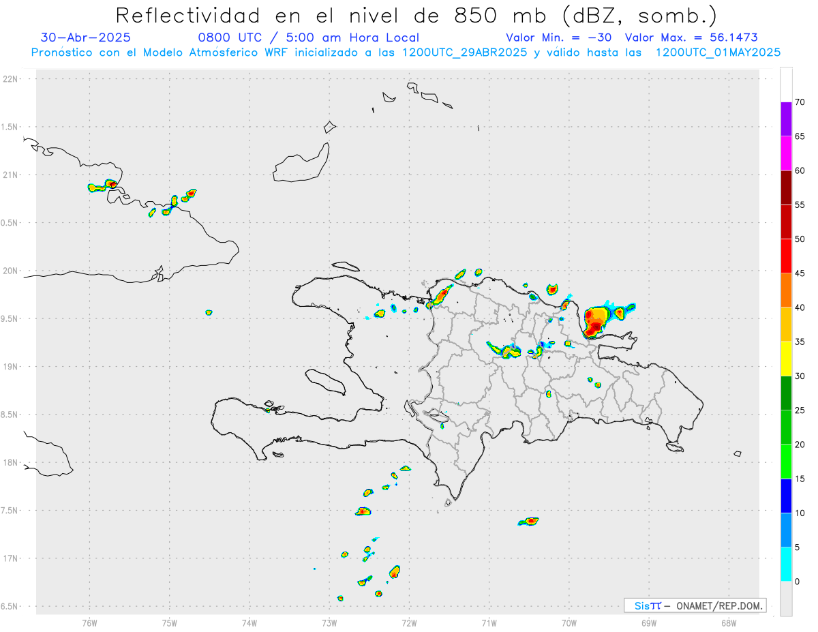Click the yellow 30–35 dBZ color band
The width and height of the screenshot is (818, 632).
[x=786, y=359]
